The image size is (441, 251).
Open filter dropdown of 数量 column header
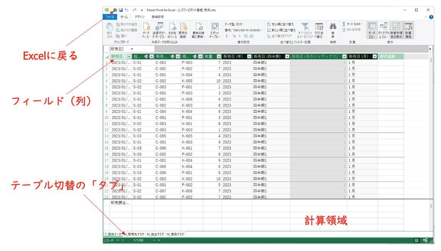click(x=219, y=57)
